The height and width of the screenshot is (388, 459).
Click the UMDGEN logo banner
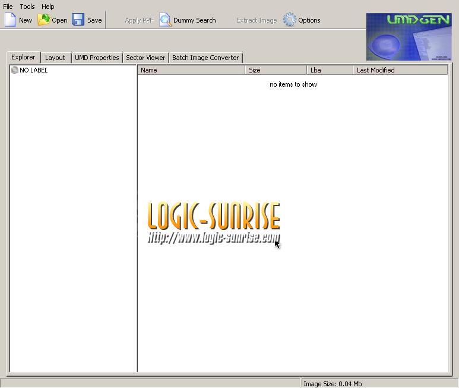pos(409,37)
